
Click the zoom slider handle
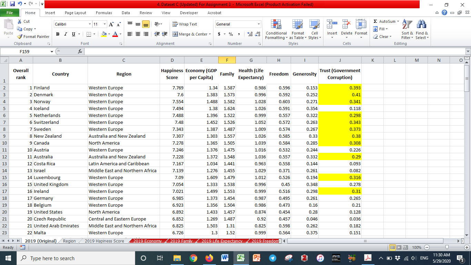click(447, 247)
